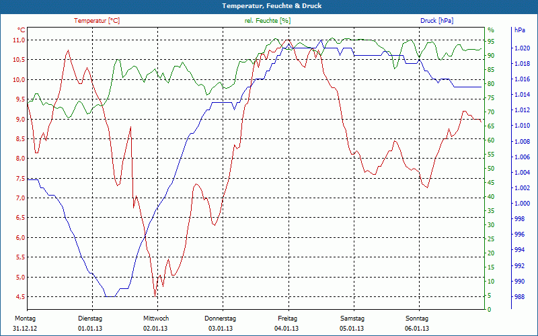
Task: Click the '65' humidity axis value
Action: coord(491,126)
